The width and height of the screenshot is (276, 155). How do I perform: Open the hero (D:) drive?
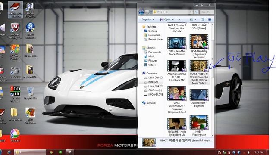click(x=151, y=82)
